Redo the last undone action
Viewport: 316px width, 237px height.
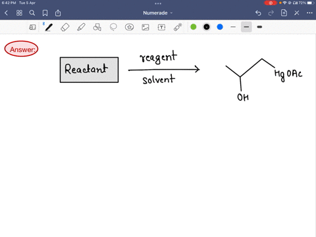tap(271, 13)
